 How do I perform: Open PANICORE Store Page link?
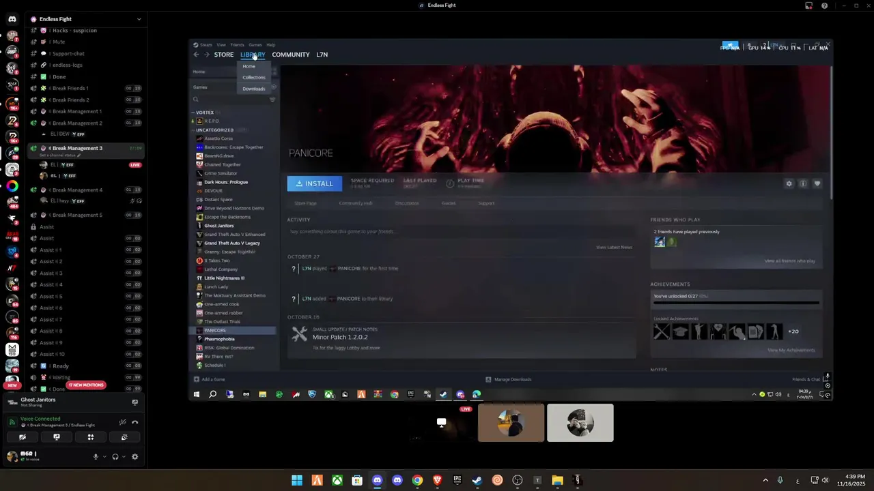[305, 203]
